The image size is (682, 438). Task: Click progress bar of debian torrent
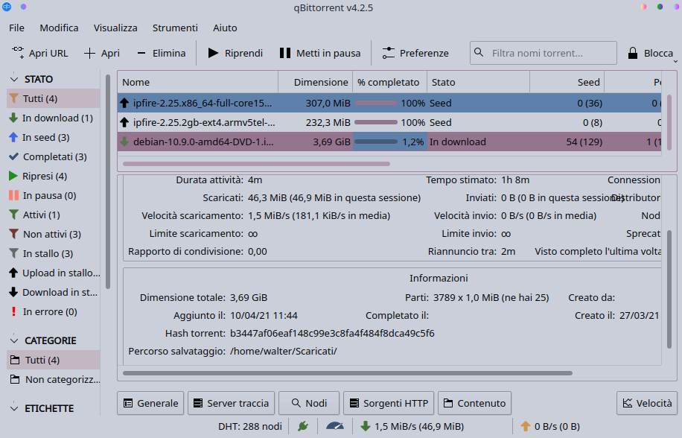(x=376, y=142)
